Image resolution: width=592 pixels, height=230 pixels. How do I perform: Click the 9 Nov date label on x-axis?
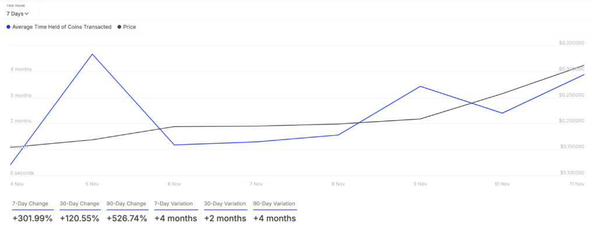click(x=420, y=184)
